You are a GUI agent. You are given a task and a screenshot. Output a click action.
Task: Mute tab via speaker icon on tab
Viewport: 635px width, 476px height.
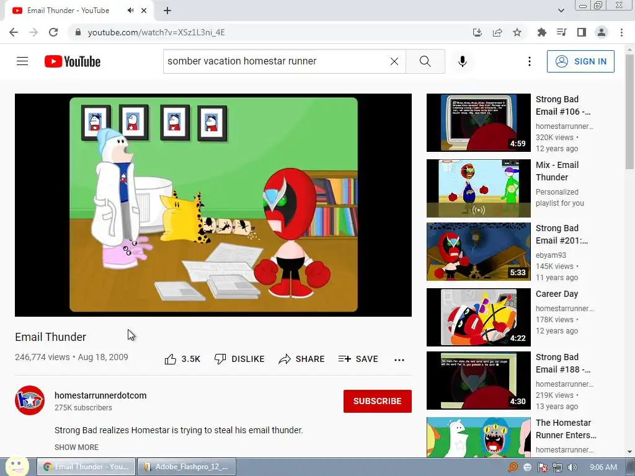(x=130, y=11)
